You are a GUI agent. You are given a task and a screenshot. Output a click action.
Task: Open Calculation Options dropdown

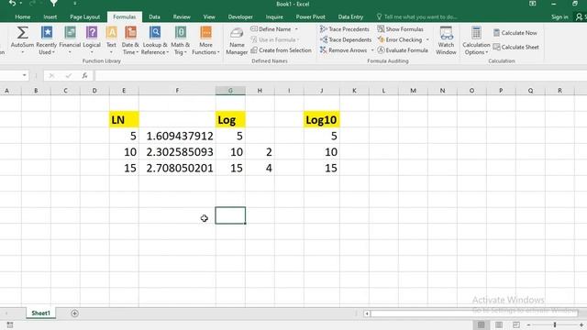point(476,40)
